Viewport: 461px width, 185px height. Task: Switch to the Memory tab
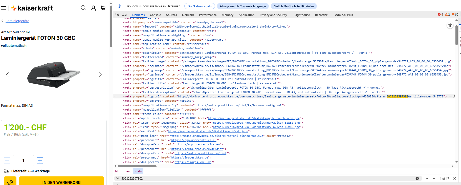tap(228, 15)
